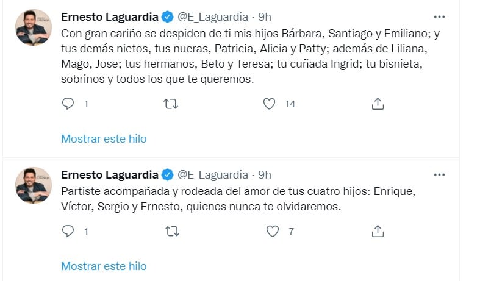Click the 9h timestamp on first tweet
Image resolution: width=480 pixels, height=281 pixels.
click(x=265, y=16)
